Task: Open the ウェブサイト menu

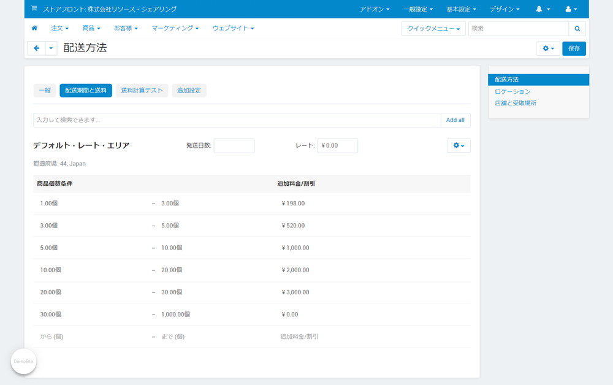Action: click(234, 28)
